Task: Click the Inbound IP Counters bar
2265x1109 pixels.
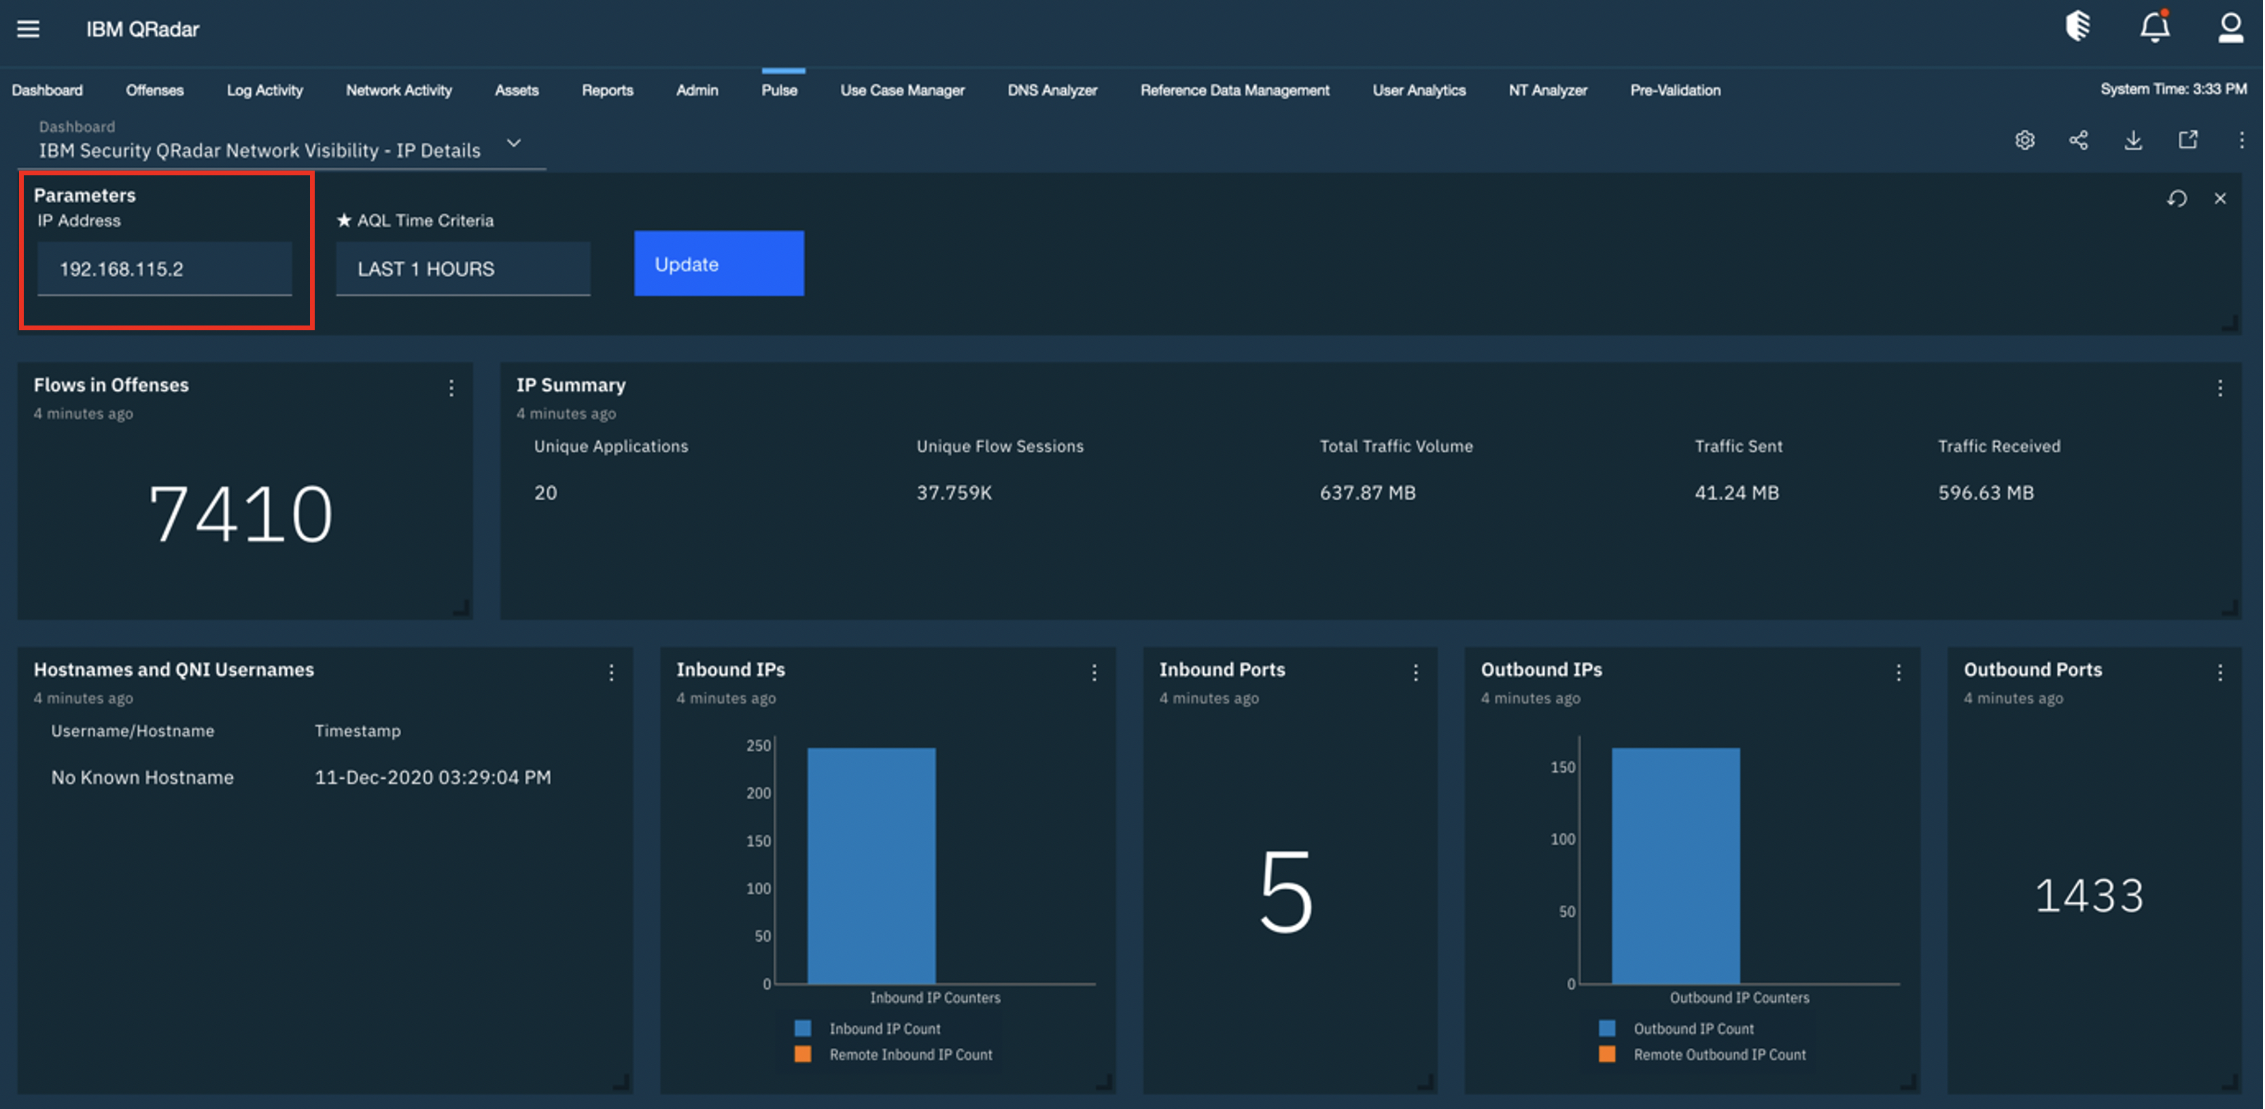Action: [x=871, y=866]
